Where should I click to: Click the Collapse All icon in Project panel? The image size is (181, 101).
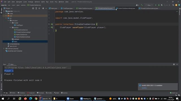[x=39, y=8]
